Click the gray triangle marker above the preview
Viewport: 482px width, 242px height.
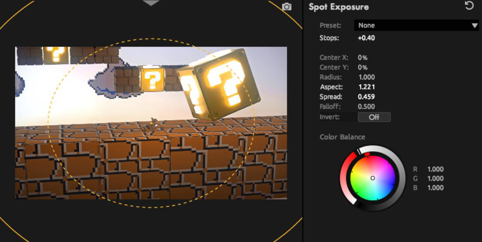coord(151,3)
